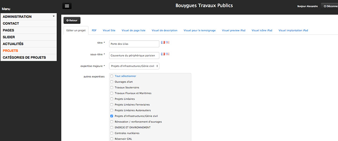This screenshot has height=141, width=338.
Task: Open the hamburger menu button
Action: (67, 6)
